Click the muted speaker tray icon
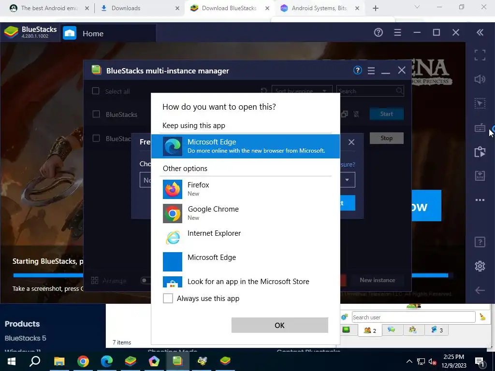495x371 pixels. (433, 361)
